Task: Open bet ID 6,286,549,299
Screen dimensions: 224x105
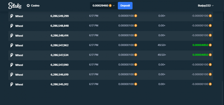Action: click(60, 16)
